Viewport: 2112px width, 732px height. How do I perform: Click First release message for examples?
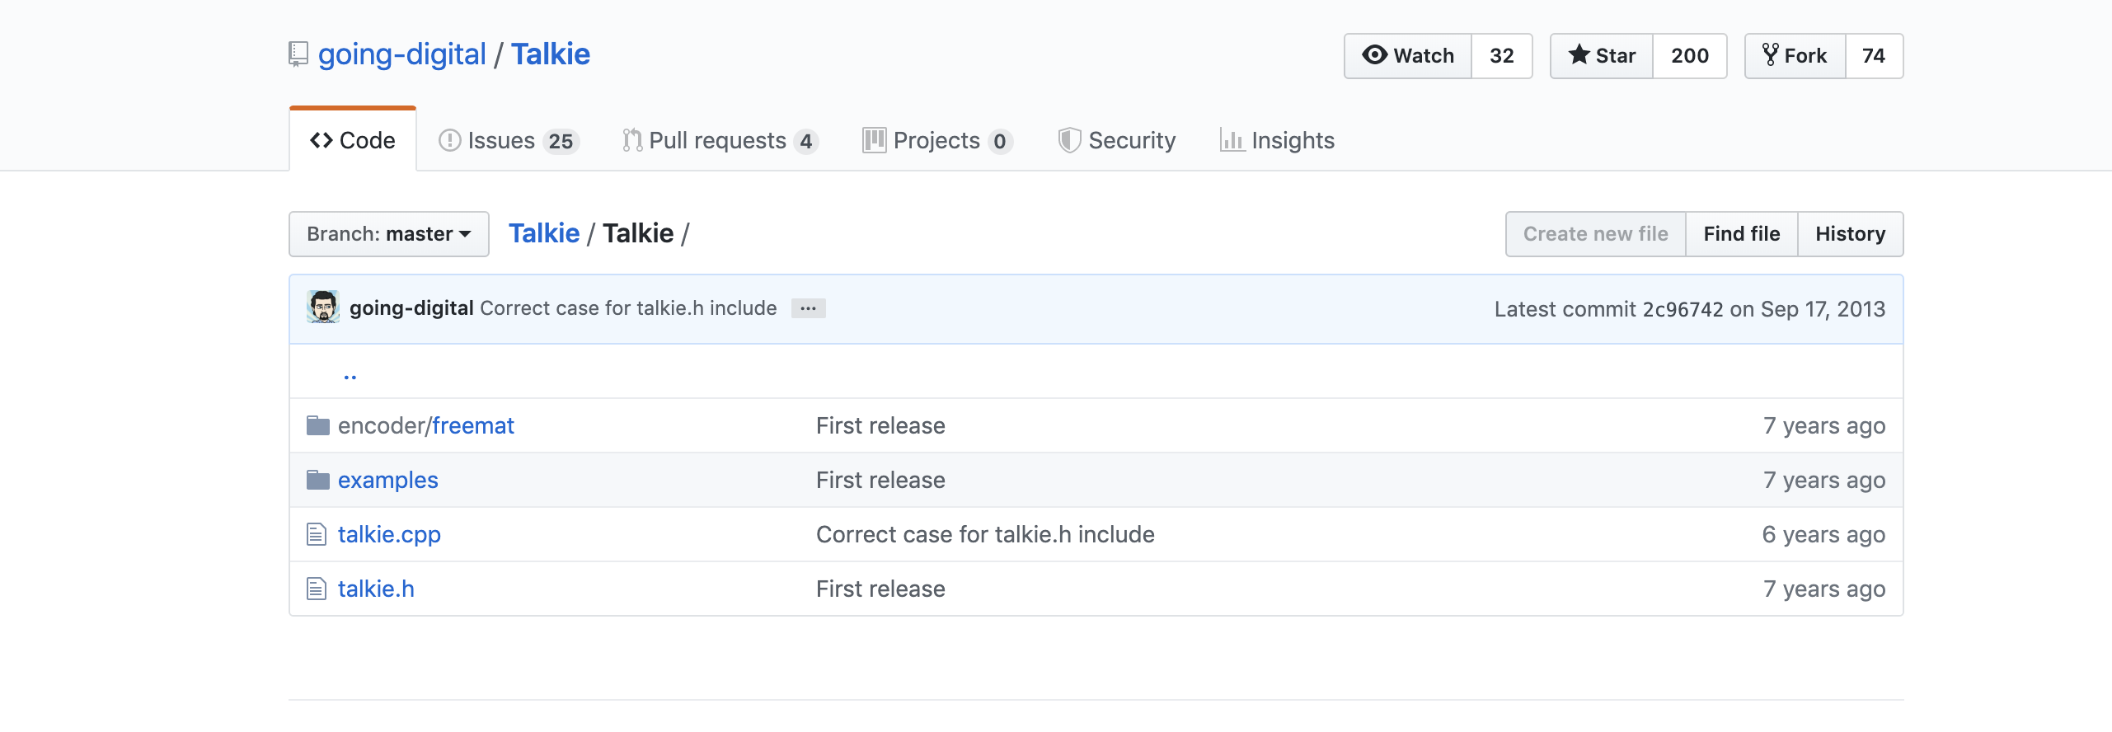880,480
